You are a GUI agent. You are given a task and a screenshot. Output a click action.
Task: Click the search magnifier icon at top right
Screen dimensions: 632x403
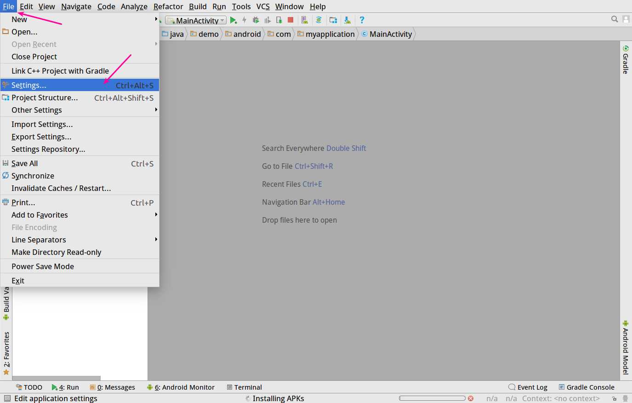point(615,19)
